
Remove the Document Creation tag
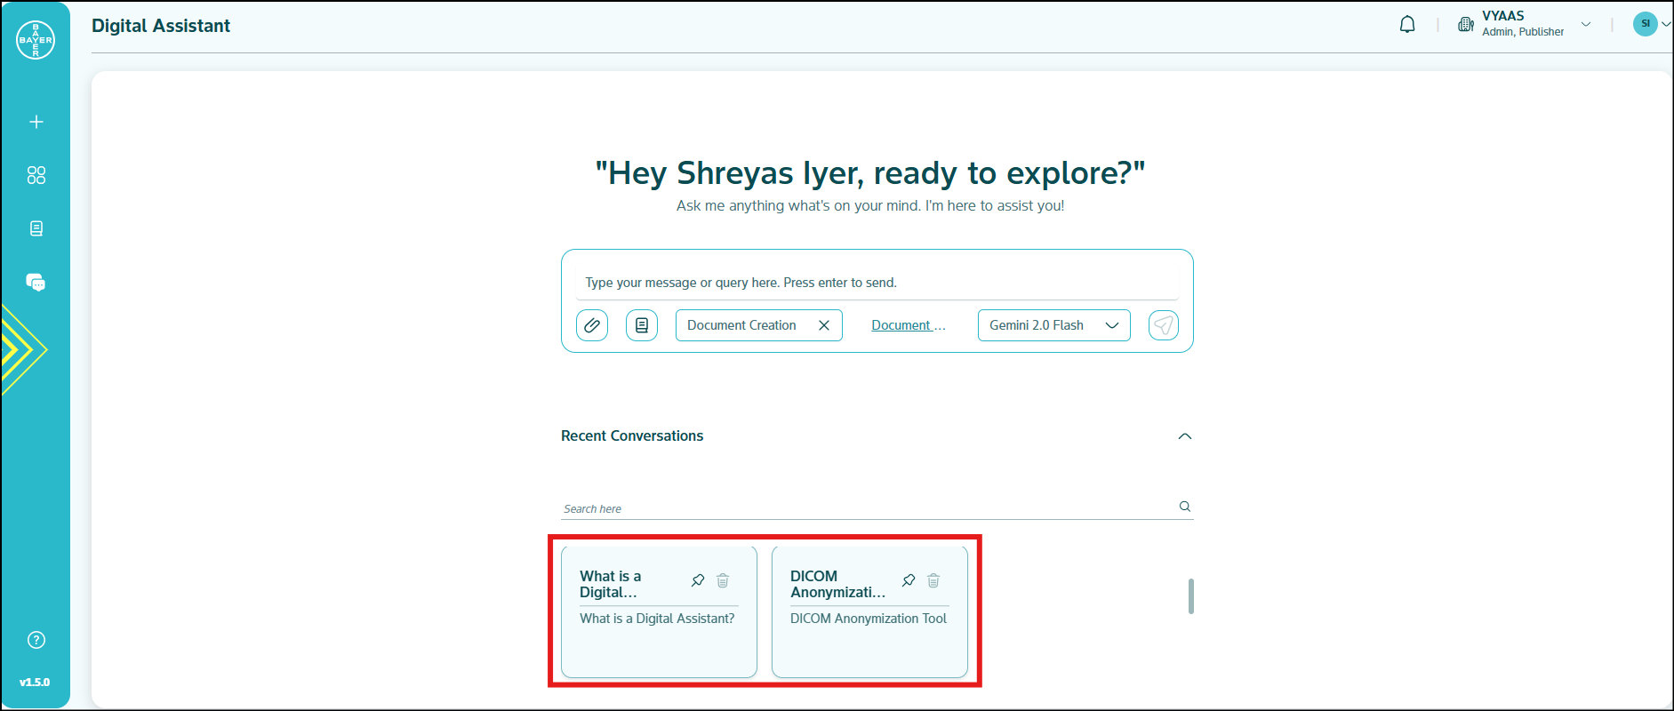pos(824,325)
